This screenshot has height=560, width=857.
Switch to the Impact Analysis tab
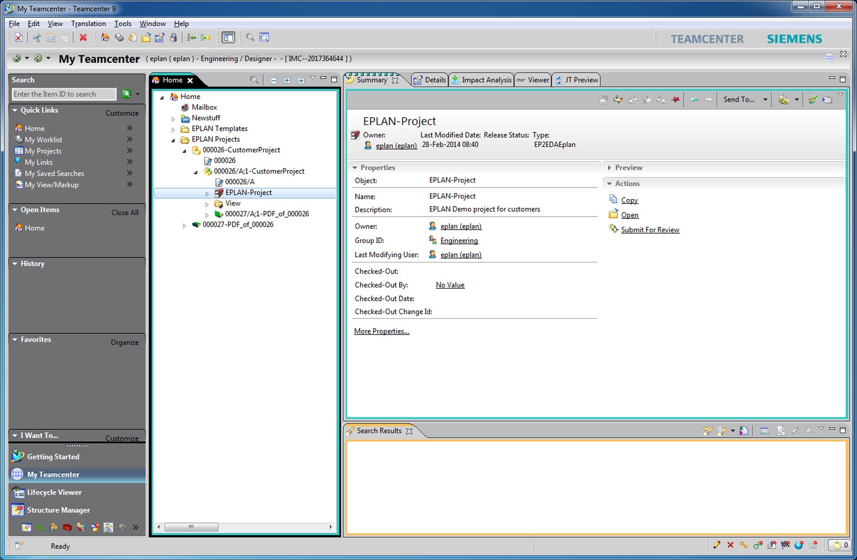tap(481, 80)
